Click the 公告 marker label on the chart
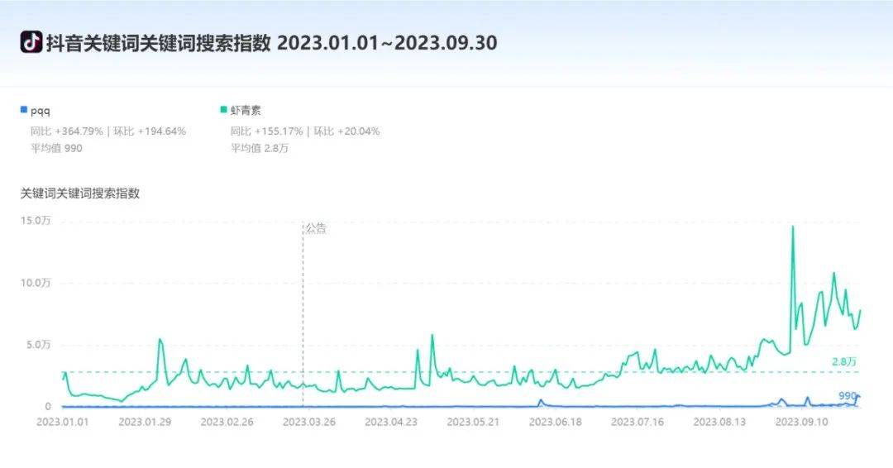The height and width of the screenshot is (468, 893). pos(316,228)
